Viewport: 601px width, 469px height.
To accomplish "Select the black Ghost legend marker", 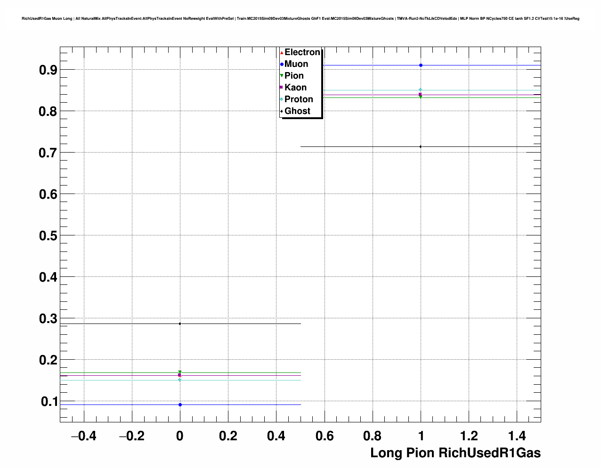I will point(282,111).
